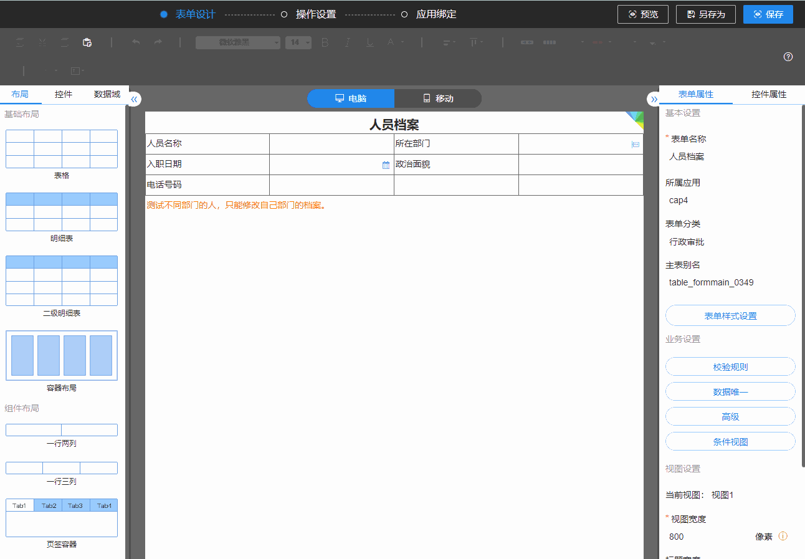805x559 pixels.
Task: Click the paste icon in toolbar
Action: click(x=87, y=42)
